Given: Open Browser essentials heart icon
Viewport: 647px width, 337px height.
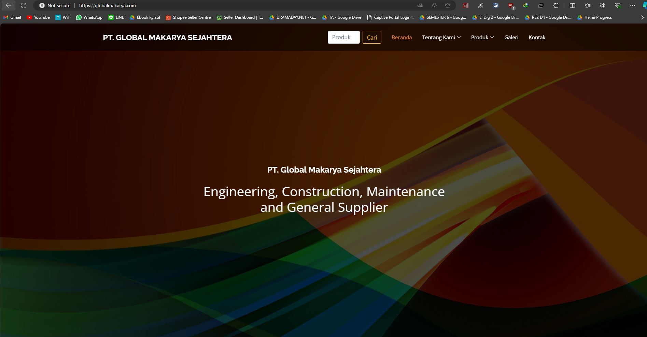Looking at the screenshot, I should [x=618, y=5].
